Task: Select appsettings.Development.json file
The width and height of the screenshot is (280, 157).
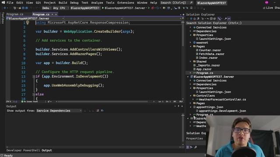Action: click(x=222, y=111)
